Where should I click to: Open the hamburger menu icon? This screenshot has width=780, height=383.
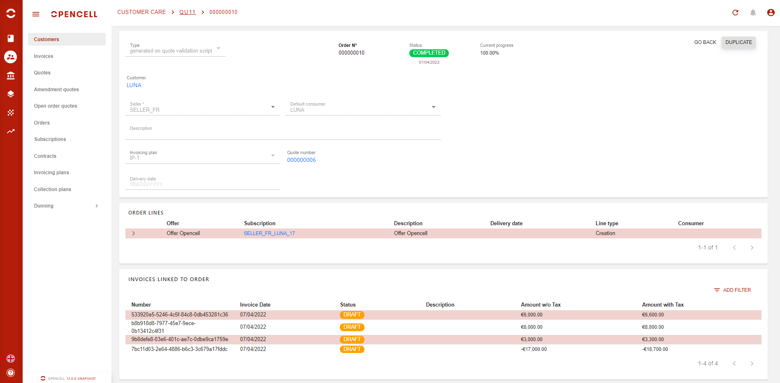click(x=36, y=14)
